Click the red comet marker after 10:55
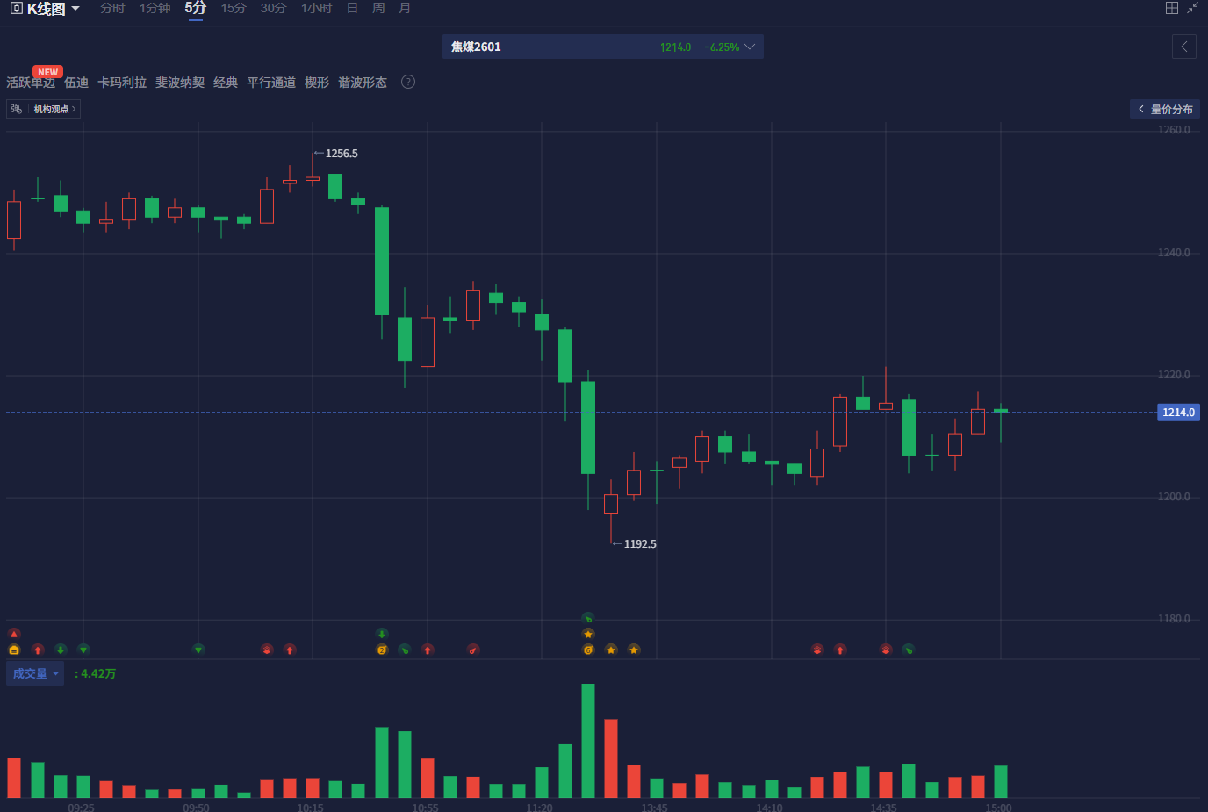Screen dimensions: 1208x812 [473, 650]
